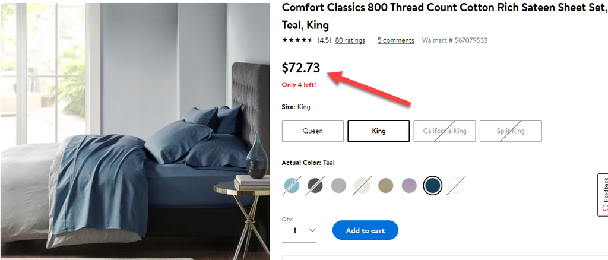
Task: Pick the tan khaki color swatch
Action: (x=386, y=186)
